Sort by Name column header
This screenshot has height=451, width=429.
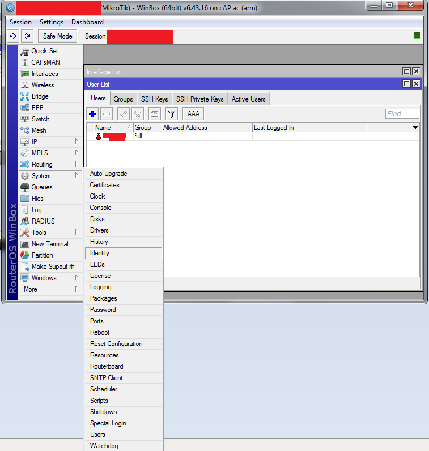coord(114,128)
